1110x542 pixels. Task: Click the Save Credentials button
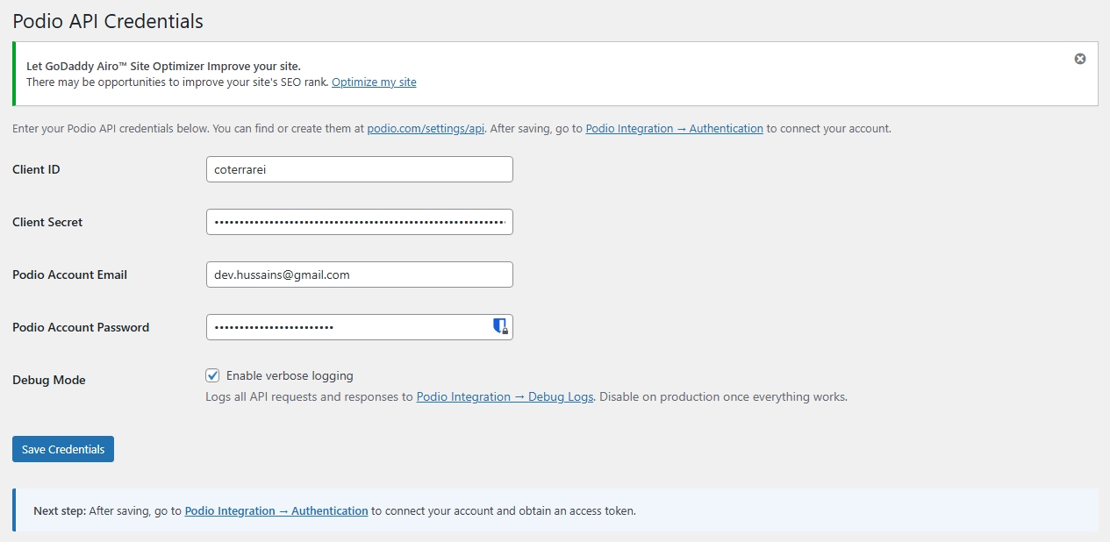[63, 449]
